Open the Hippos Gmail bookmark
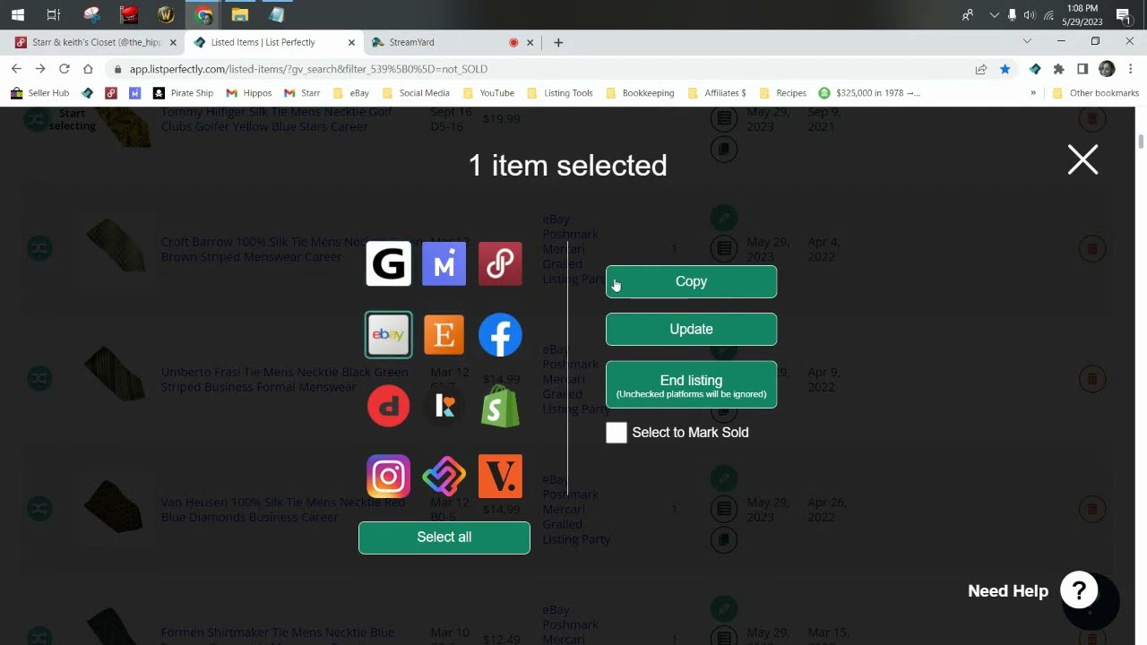The image size is (1147, 645). coord(249,92)
